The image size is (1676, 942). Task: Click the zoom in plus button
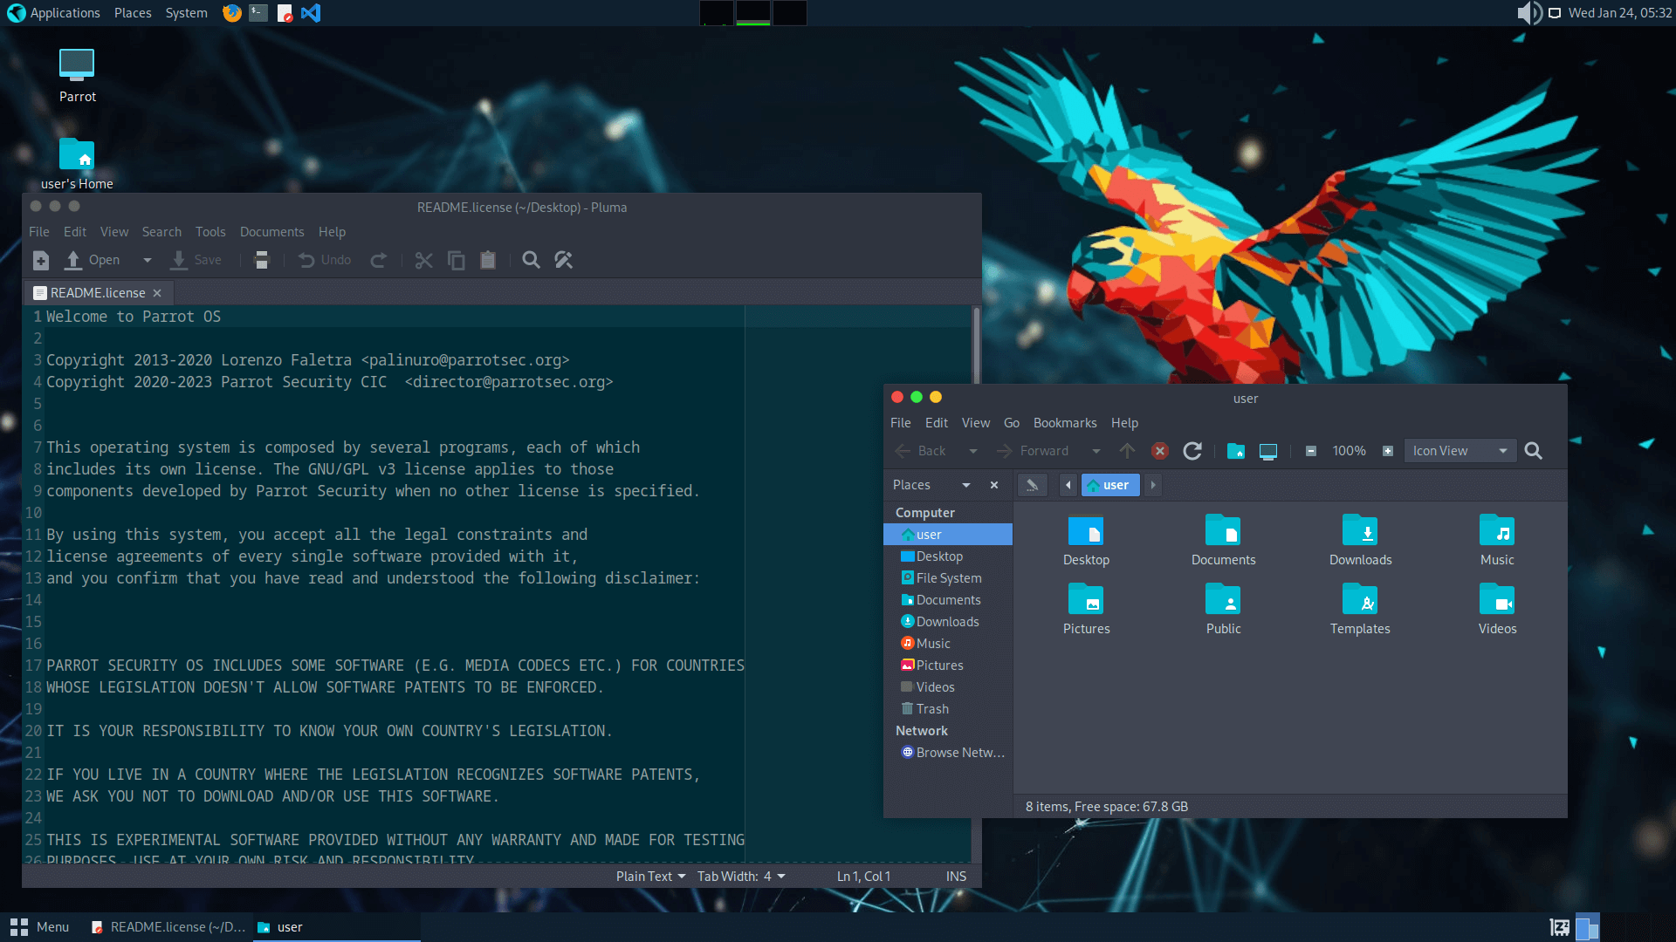pyautogui.click(x=1388, y=451)
